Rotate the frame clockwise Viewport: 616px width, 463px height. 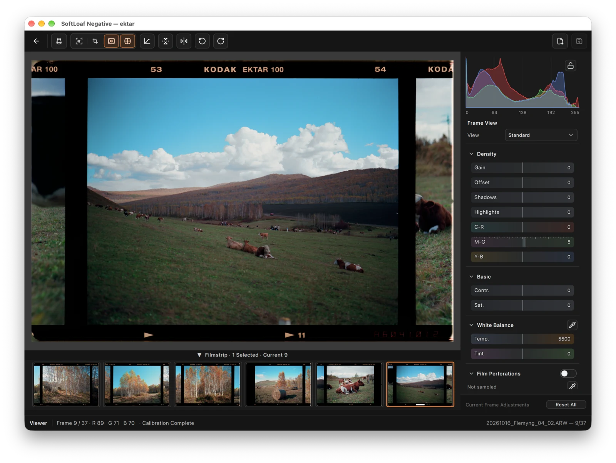pyautogui.click(x=221, y=41)
